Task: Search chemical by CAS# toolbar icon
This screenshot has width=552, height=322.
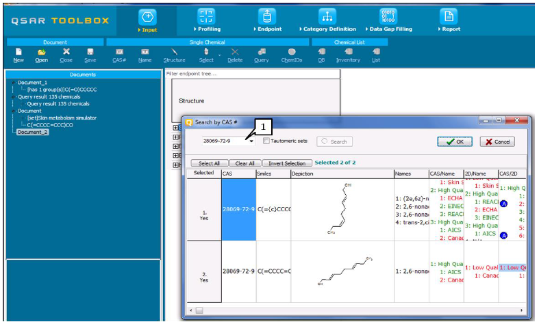Action: [119, 55]
